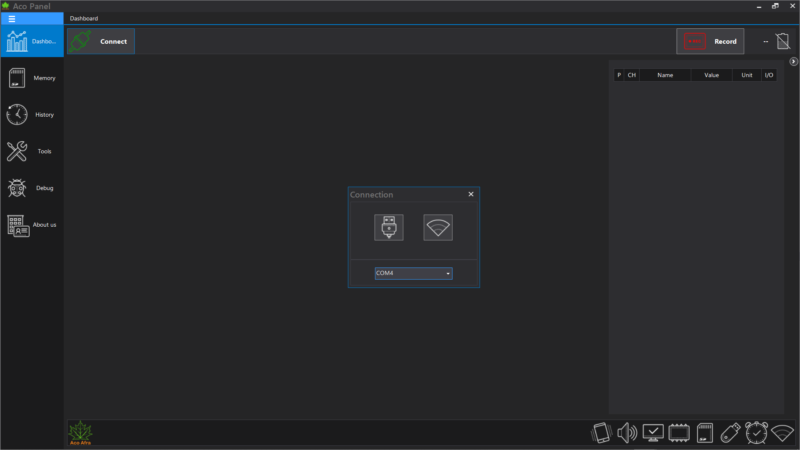Close the Connection dialog
The image size is (800, 450).
[471, 194]
